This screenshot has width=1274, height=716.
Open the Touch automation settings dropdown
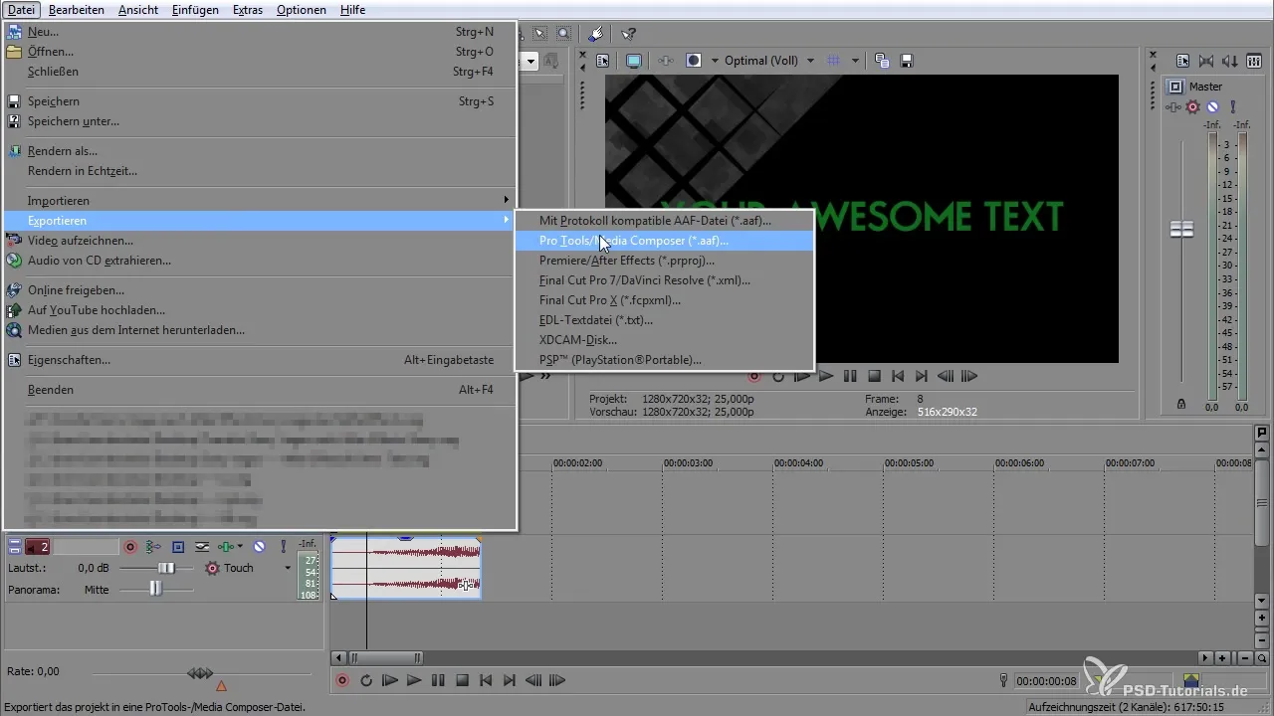point(288,568)
